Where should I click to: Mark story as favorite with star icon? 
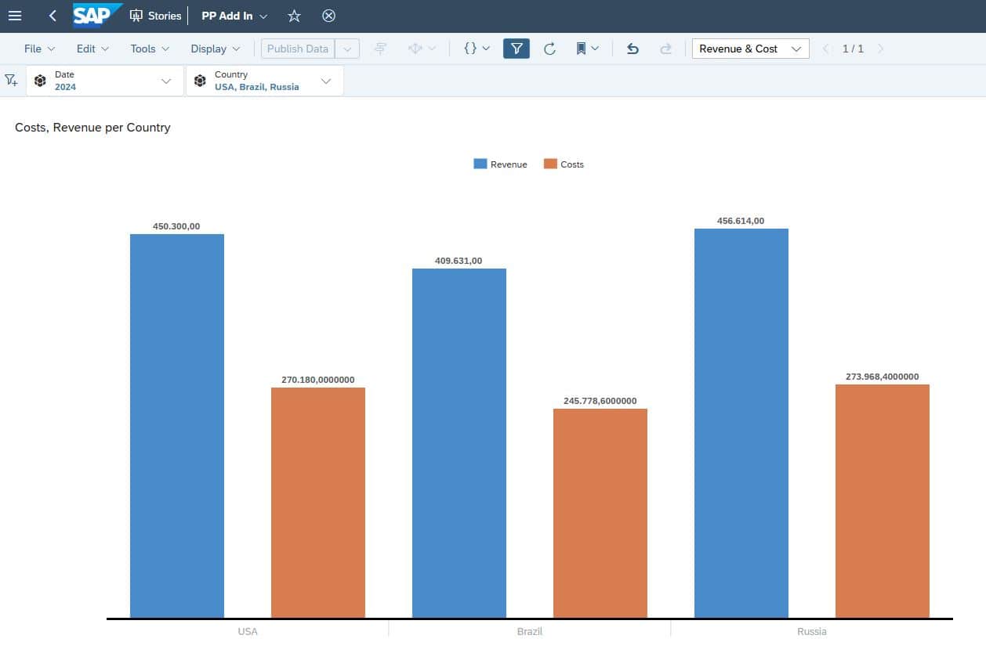pos(294,16)
